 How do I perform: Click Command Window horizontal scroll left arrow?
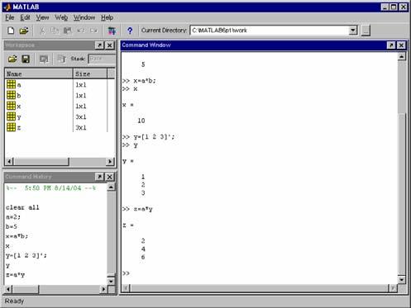tap(126, 288)
